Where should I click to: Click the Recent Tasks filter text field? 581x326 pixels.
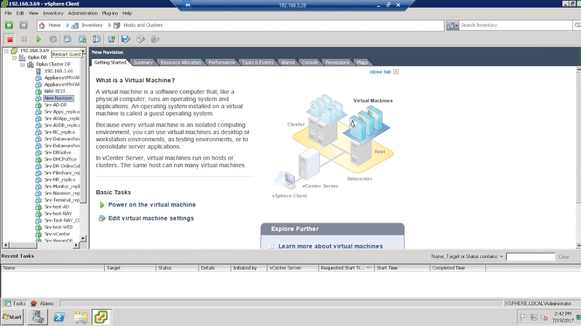(x=530, y=257)
